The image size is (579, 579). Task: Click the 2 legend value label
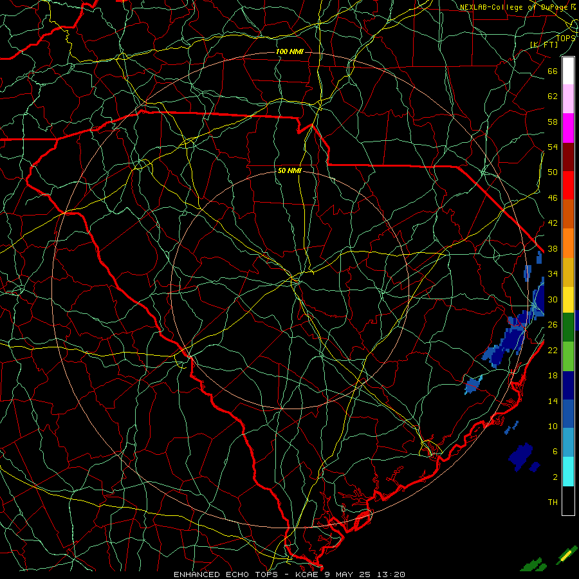pyautogui.click(x=555, y=477)
